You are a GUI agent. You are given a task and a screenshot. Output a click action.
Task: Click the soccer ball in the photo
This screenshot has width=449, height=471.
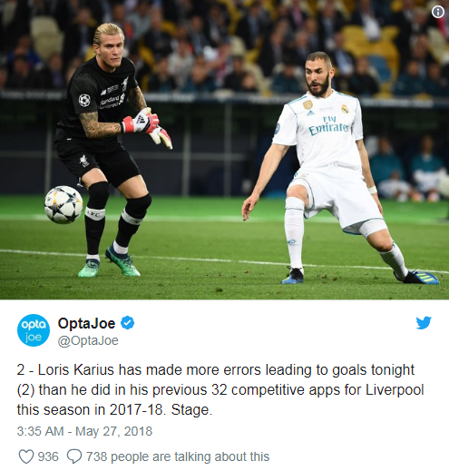click(x=63, y=205)
